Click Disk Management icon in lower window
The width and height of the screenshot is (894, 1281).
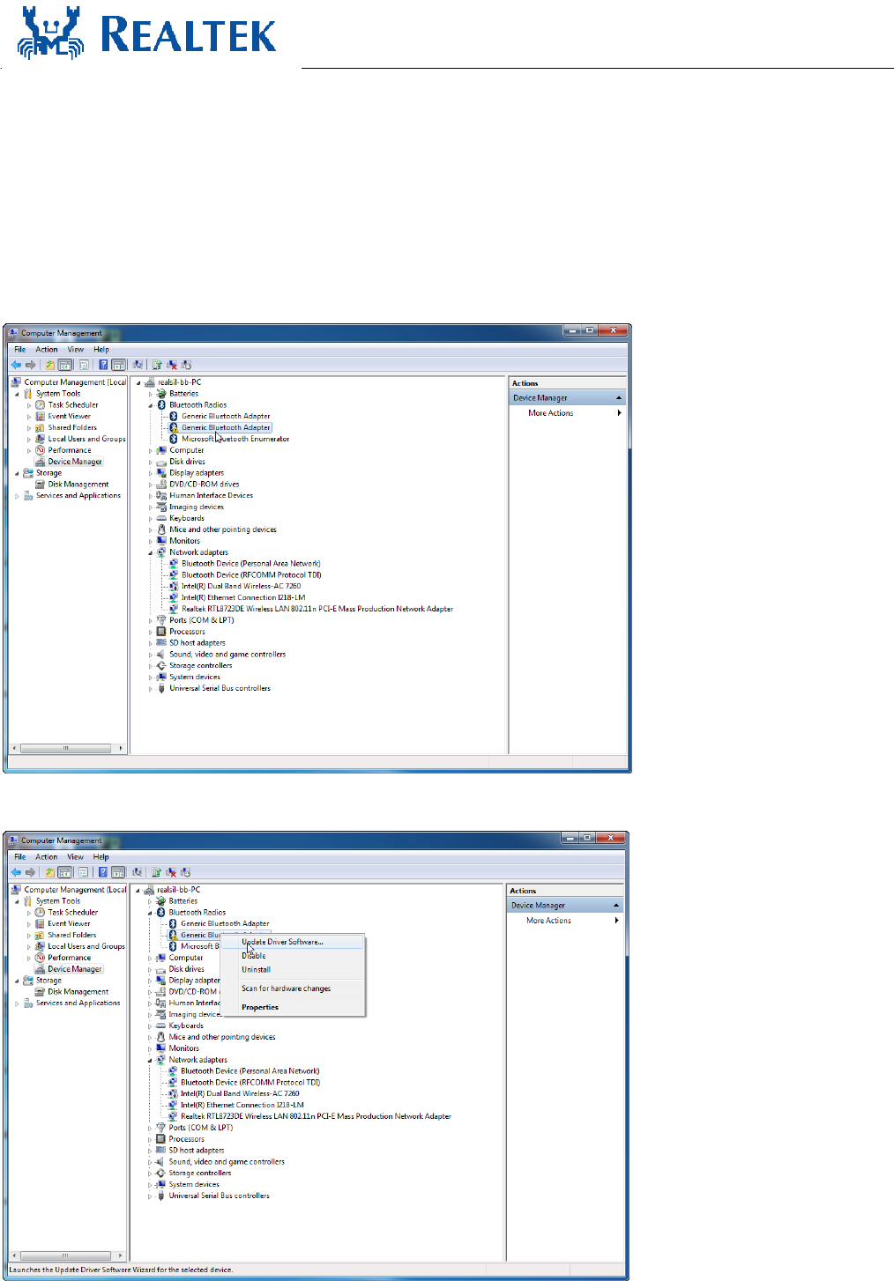coord(41,992)
